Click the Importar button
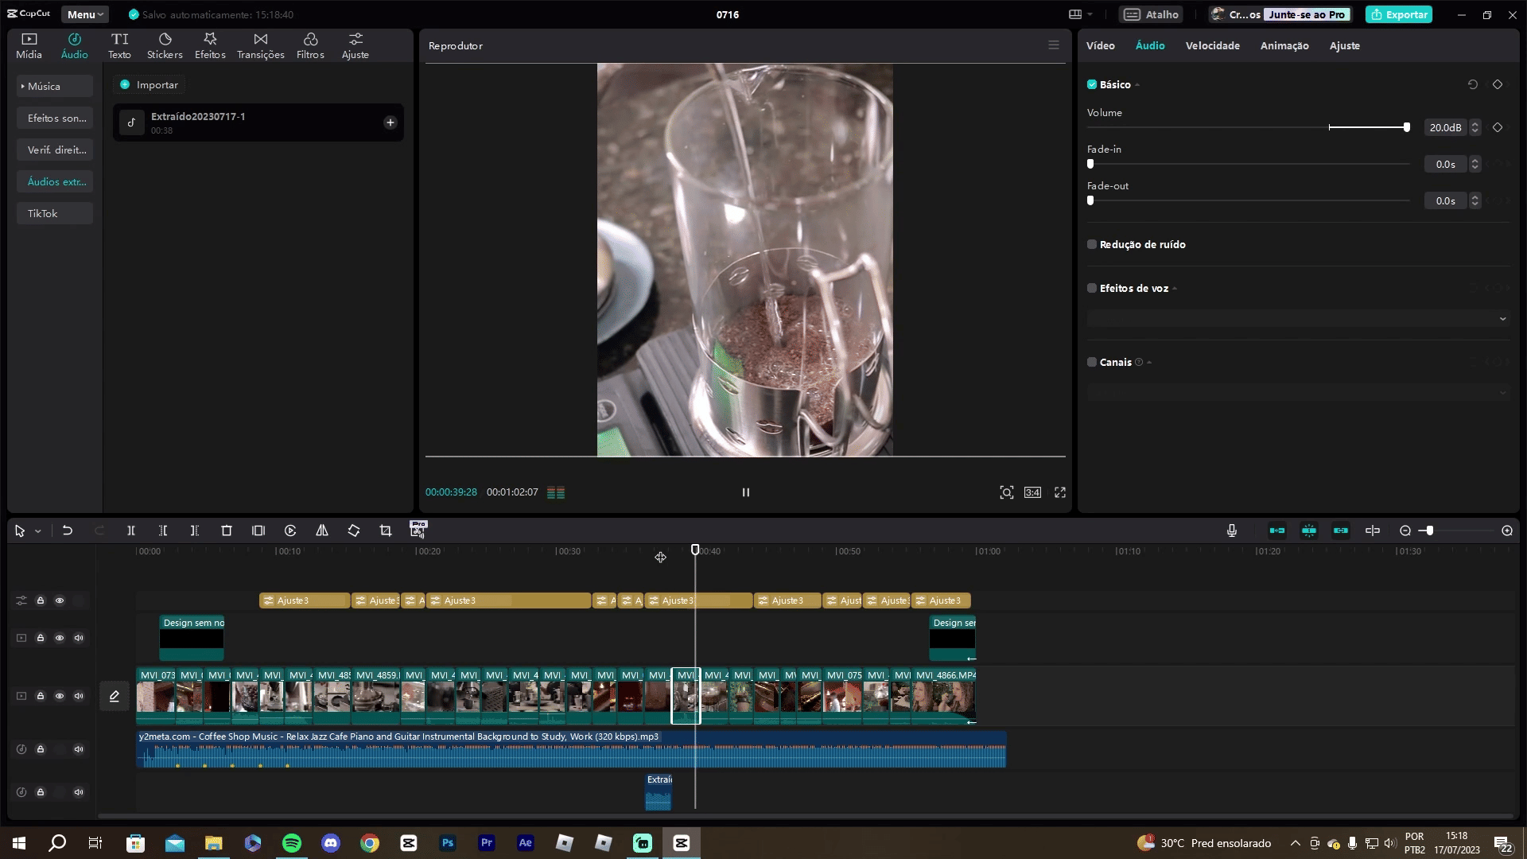 (x=150, y=84)
